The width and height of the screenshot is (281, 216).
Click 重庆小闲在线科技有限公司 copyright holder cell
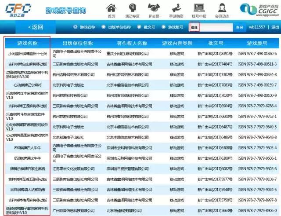point(128,54)
